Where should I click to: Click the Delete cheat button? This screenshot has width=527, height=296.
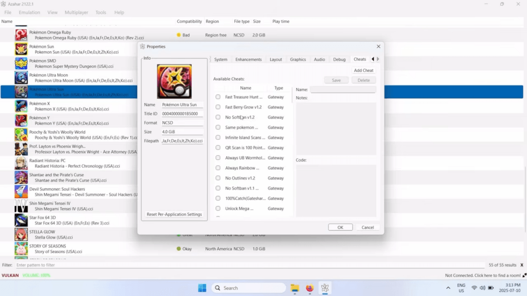(x=363, y=80)
